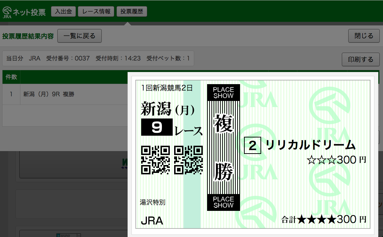Click the 受付ベット数：1 text
The image size is (383, 237).
(168, 58)
